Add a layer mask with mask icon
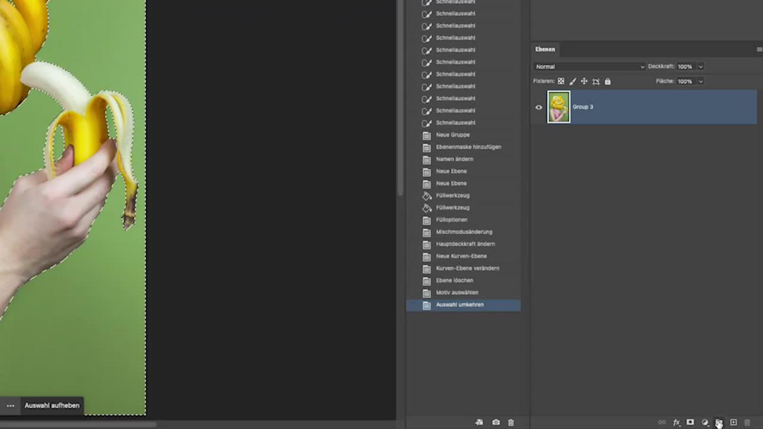Screen dimensions: 763x429 click(690, 422)
